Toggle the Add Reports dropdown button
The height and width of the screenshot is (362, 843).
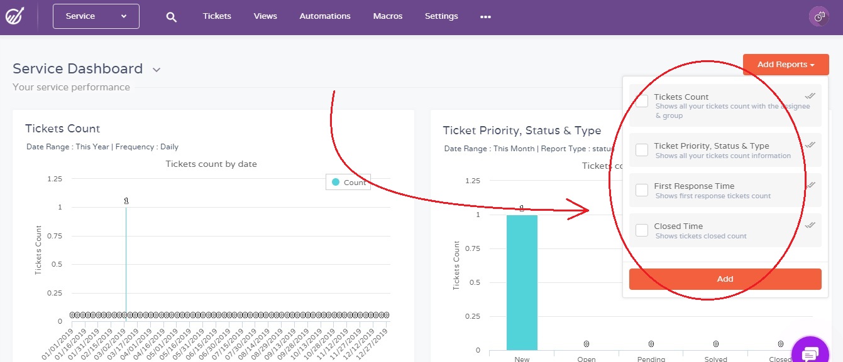(x=785, y=65)
